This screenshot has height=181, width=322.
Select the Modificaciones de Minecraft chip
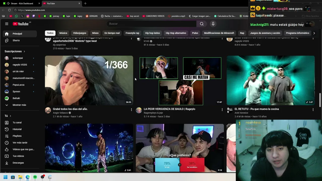tap(219, 33)
